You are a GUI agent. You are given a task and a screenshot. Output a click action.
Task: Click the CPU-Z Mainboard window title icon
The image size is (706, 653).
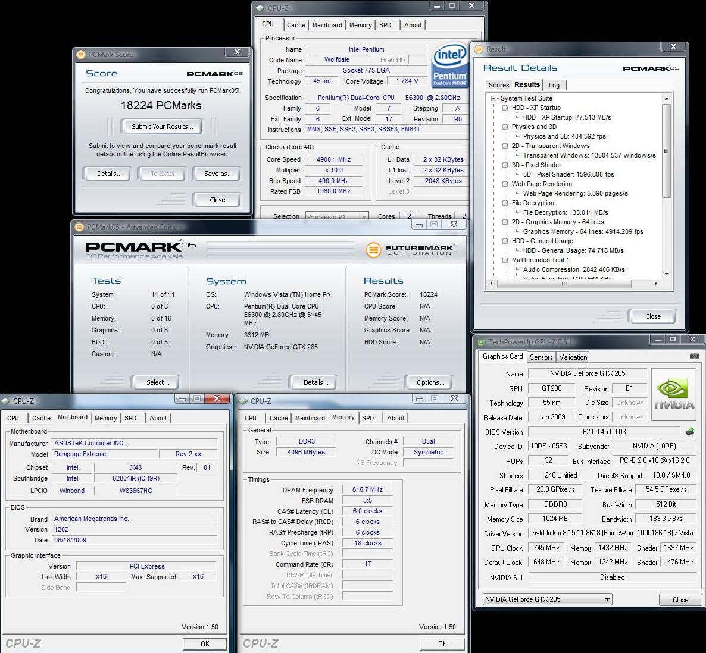[5, 401]
